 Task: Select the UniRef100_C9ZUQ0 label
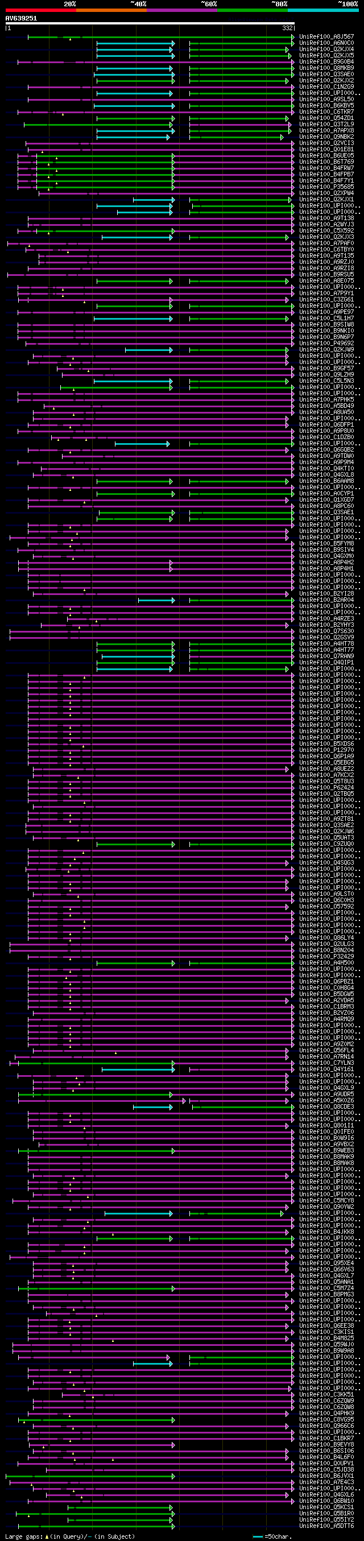(326, 844)
